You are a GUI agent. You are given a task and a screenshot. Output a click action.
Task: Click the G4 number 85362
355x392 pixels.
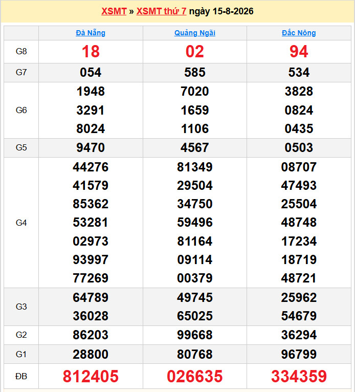click(x=91, y=204)
